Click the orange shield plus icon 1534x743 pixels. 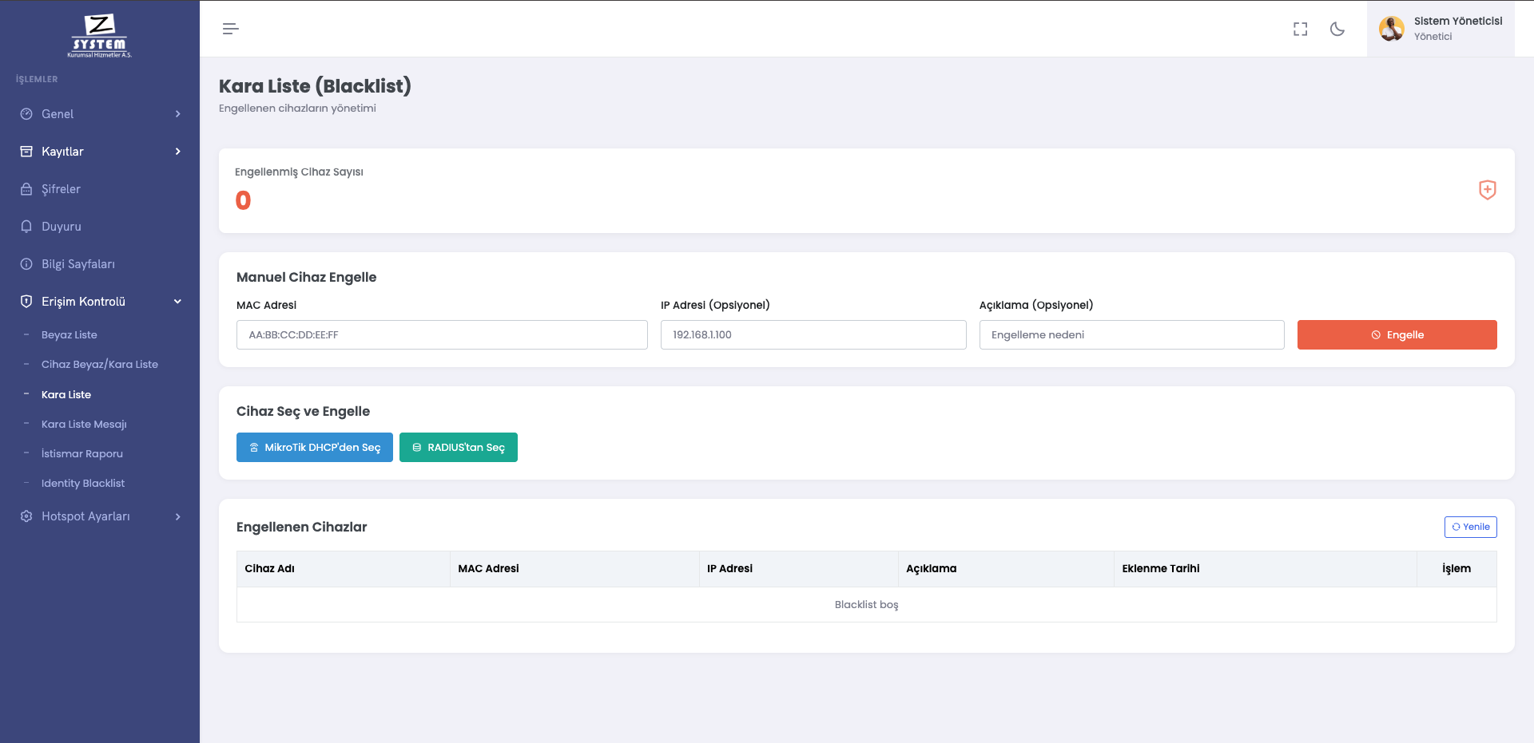(1487, 190)
